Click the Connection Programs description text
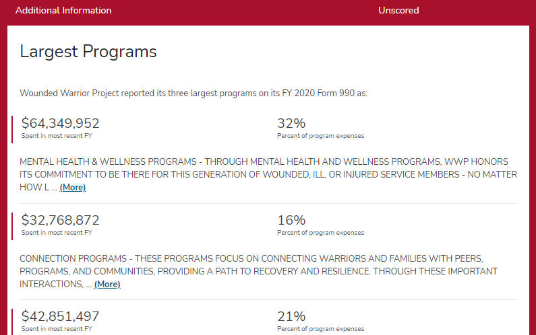This screenshot has width=536, height=335. tap(258, 271)
